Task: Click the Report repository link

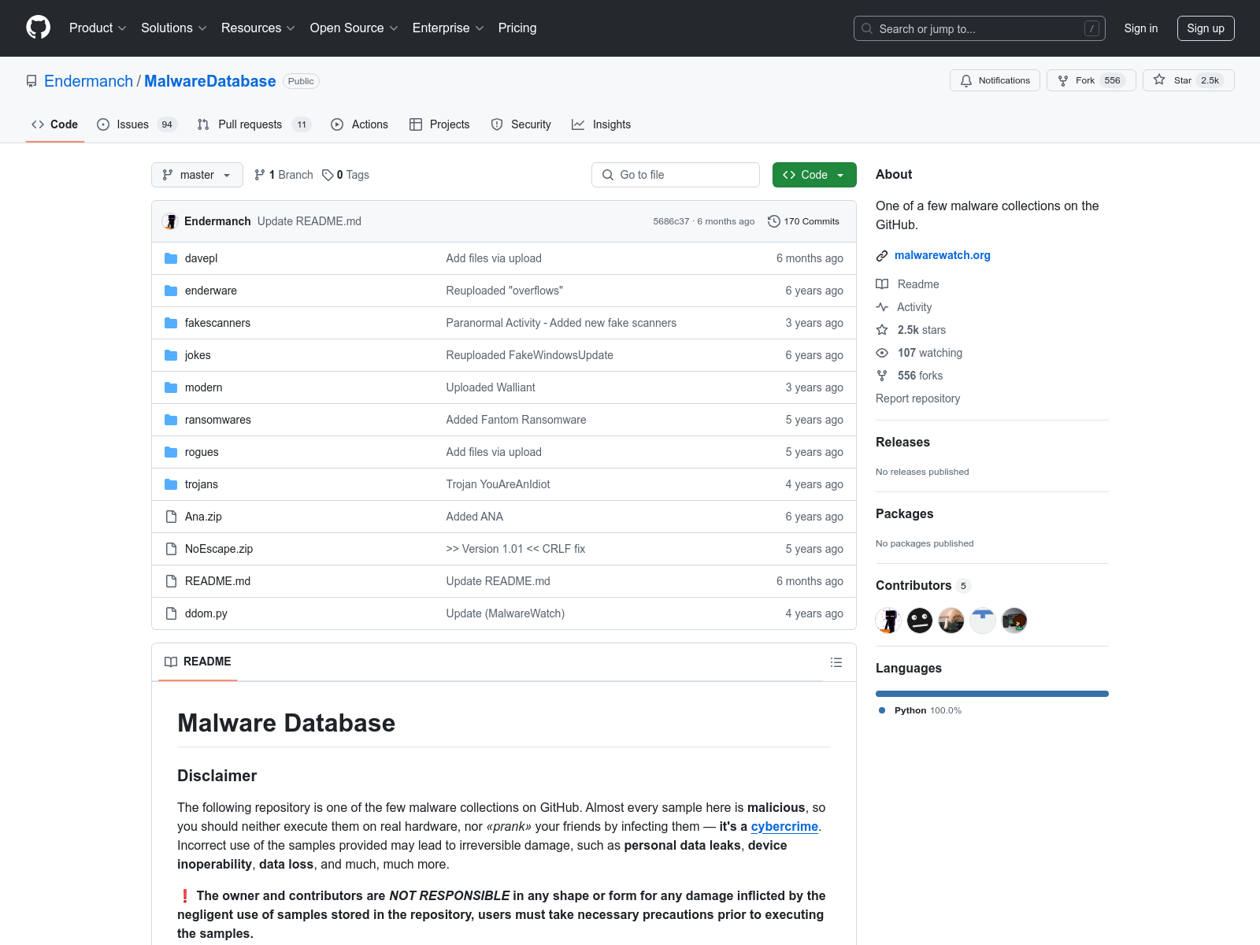Action: (x=918, y=398)
